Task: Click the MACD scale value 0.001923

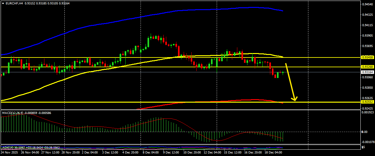Action: click(367, 112)
